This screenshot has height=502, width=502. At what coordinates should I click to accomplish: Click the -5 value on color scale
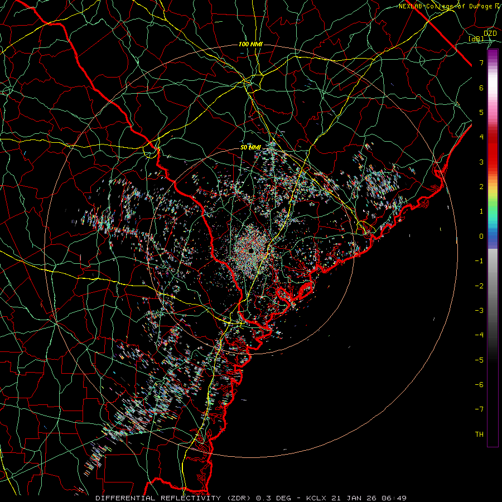point(479,360)
